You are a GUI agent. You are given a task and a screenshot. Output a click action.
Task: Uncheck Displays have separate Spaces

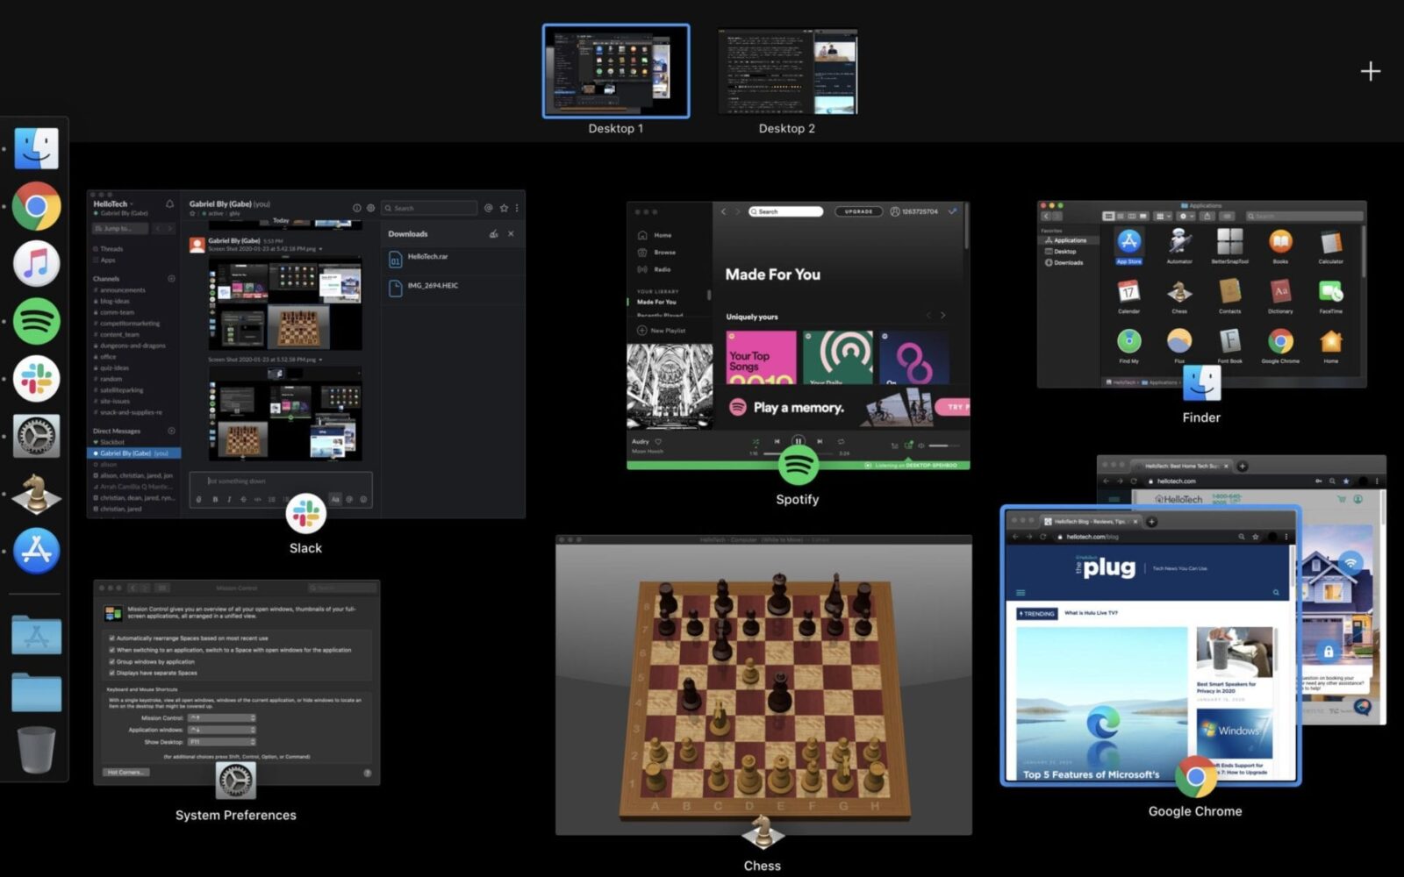111,673
